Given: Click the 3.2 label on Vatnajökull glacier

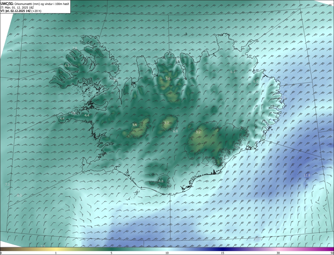Looking at the screenshot, I should [x=198, y=132].
